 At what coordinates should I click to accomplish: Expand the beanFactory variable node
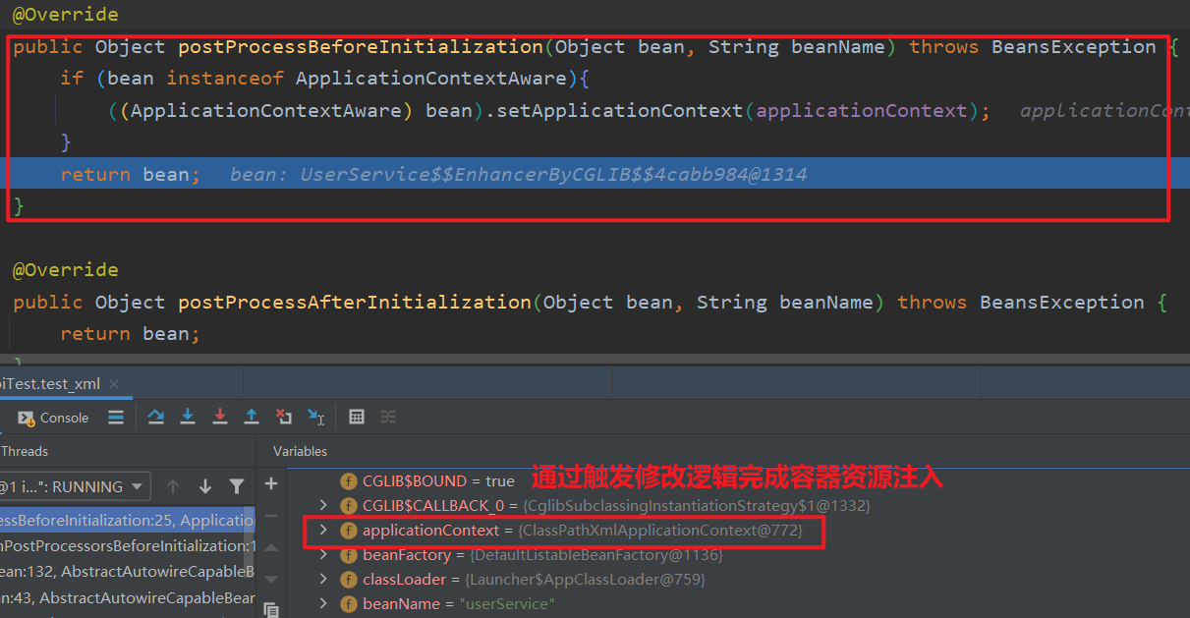tap(324, 555)
